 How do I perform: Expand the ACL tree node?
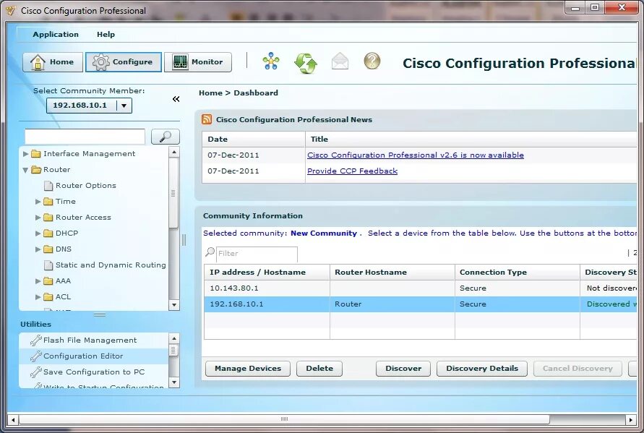(38, 297)
